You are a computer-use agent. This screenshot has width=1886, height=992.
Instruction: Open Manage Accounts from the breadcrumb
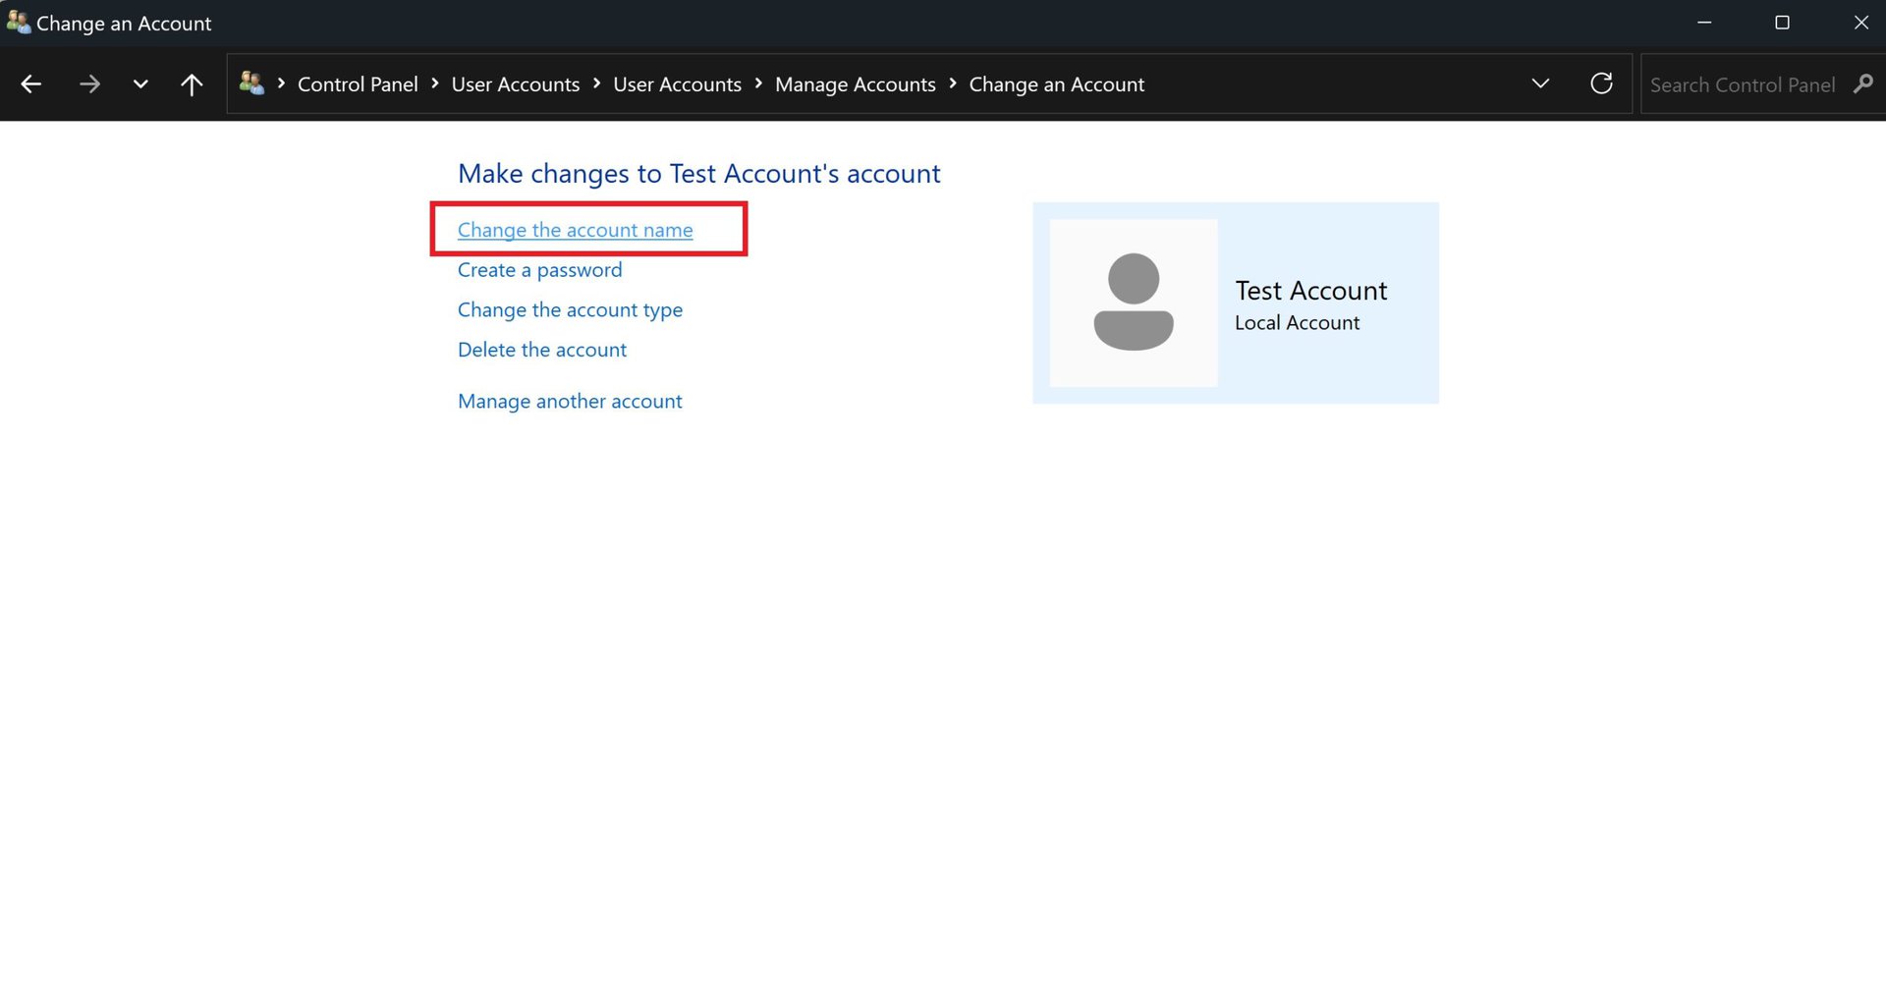[855, 84]
